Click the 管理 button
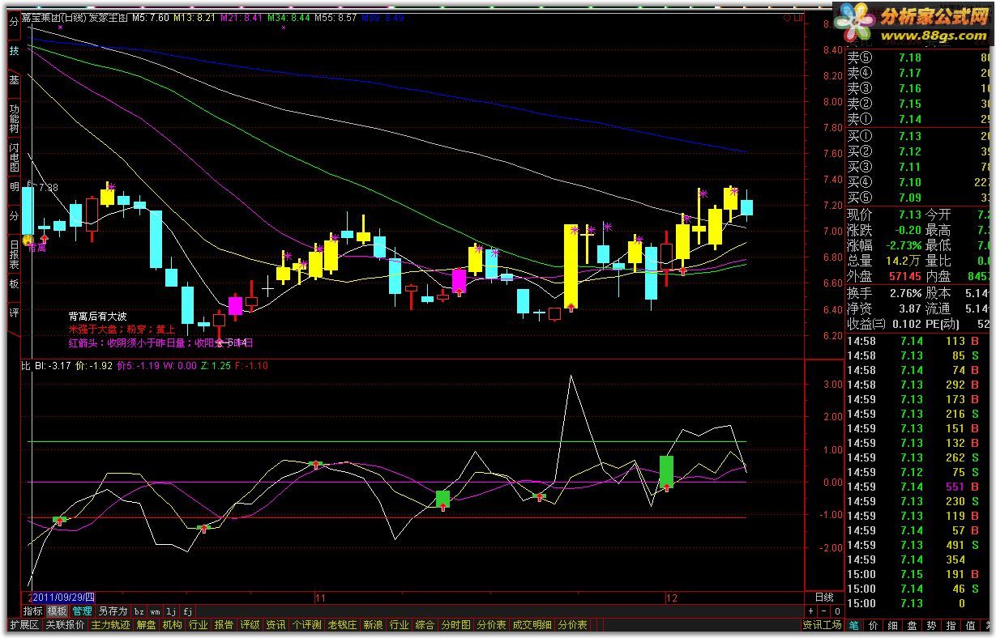Screen dimensions: 996x638 click(82, 611)
